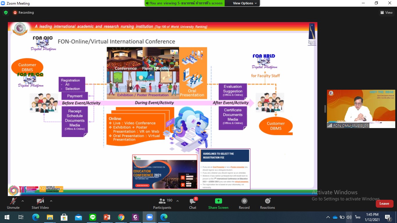Show hidden system tray icons
Image resolution: width=397 pixels, height=223 pixels.
[328, 217]
